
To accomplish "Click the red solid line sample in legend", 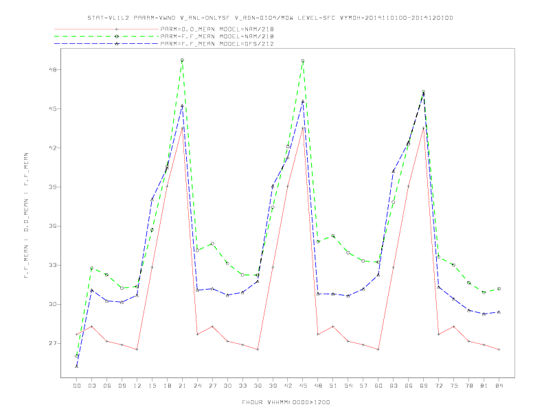I will [x=106, y=29].
